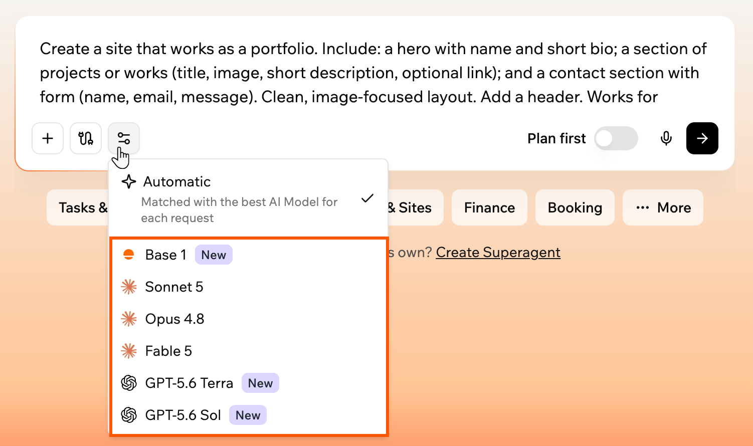753x446 pixels.
Task: Click the Fable 5 starburst icon
Action: click(129, 351)
